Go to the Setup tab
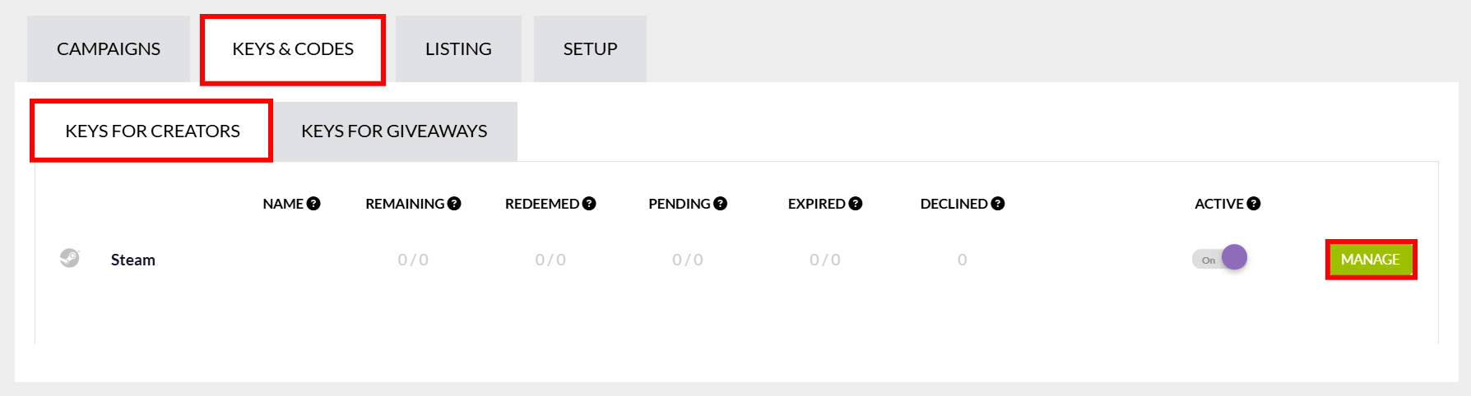The height and width of the screenshot is (396, 1471). (590, 49)
